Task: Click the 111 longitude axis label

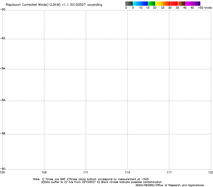Action: click(85, 172)
